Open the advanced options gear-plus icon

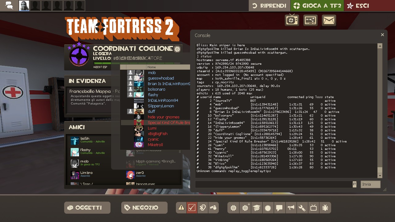[246, 208]
